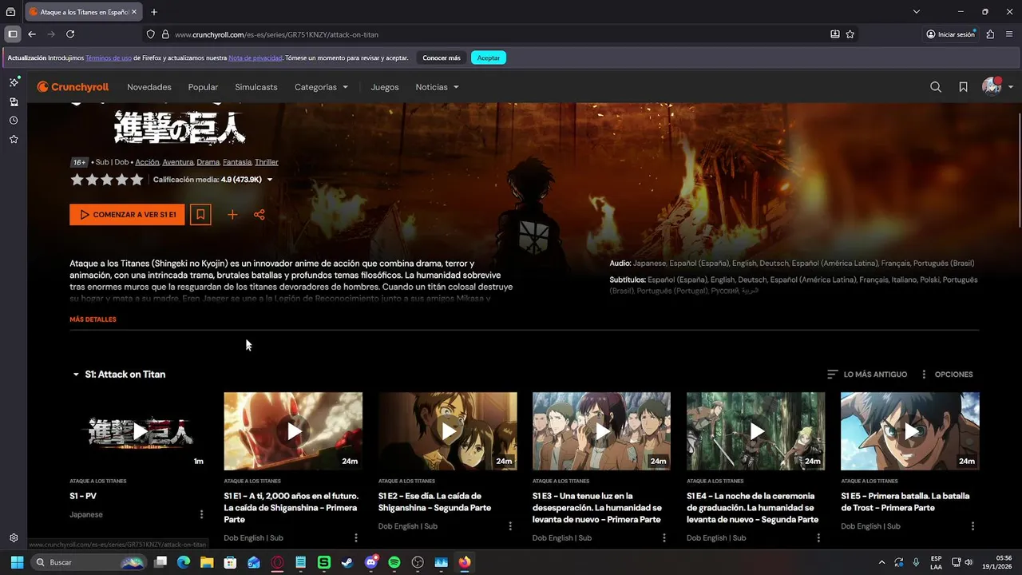Screen dimensions: 1022x575
Task: Open more options for S1 - PV episode
Action: 201,515
